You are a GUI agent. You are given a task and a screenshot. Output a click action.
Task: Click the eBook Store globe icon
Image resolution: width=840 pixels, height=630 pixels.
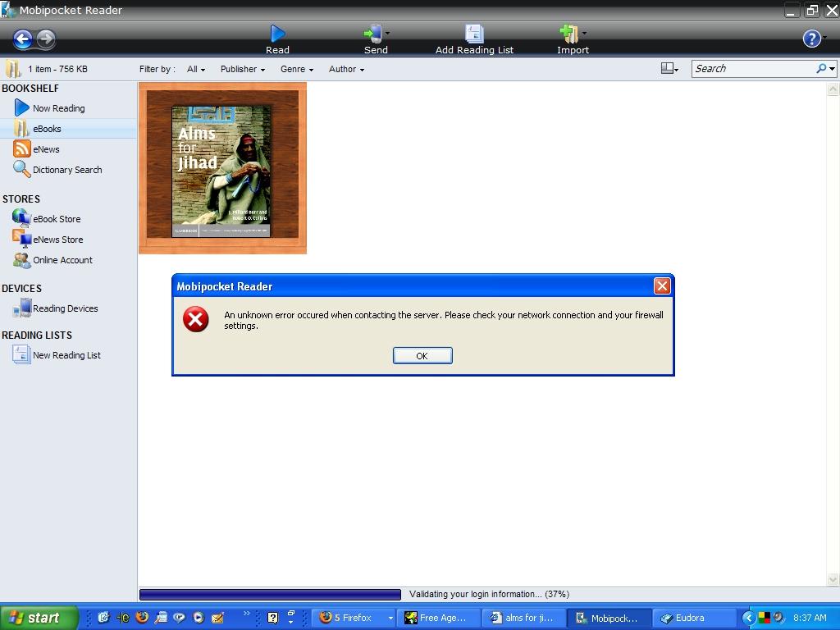pos(21,218)
